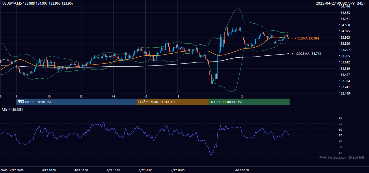This screenshot has height=173, width=369.
Task: Click price axis label 133.612
Action: click(x=345, y=62)
